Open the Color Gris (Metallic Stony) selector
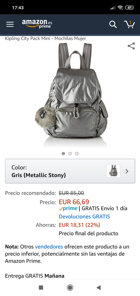140x296 pixels. click(x=70, y=171)
